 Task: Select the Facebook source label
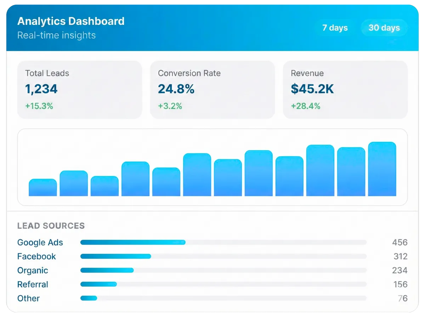[x=36, y=256]
